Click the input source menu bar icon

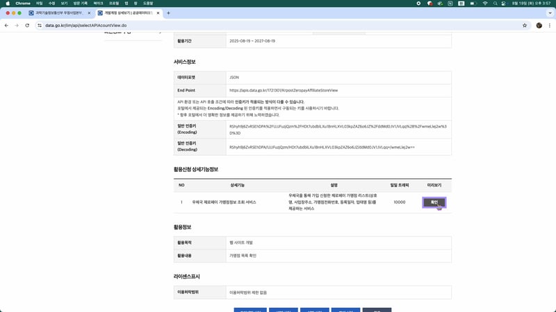tap(461, 3)
